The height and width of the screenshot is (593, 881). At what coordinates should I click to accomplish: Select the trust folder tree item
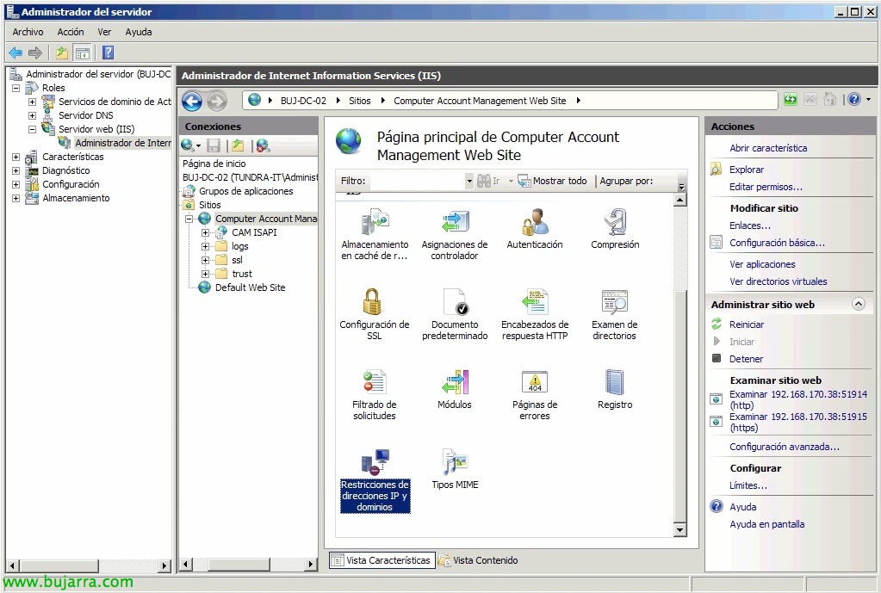242,274
